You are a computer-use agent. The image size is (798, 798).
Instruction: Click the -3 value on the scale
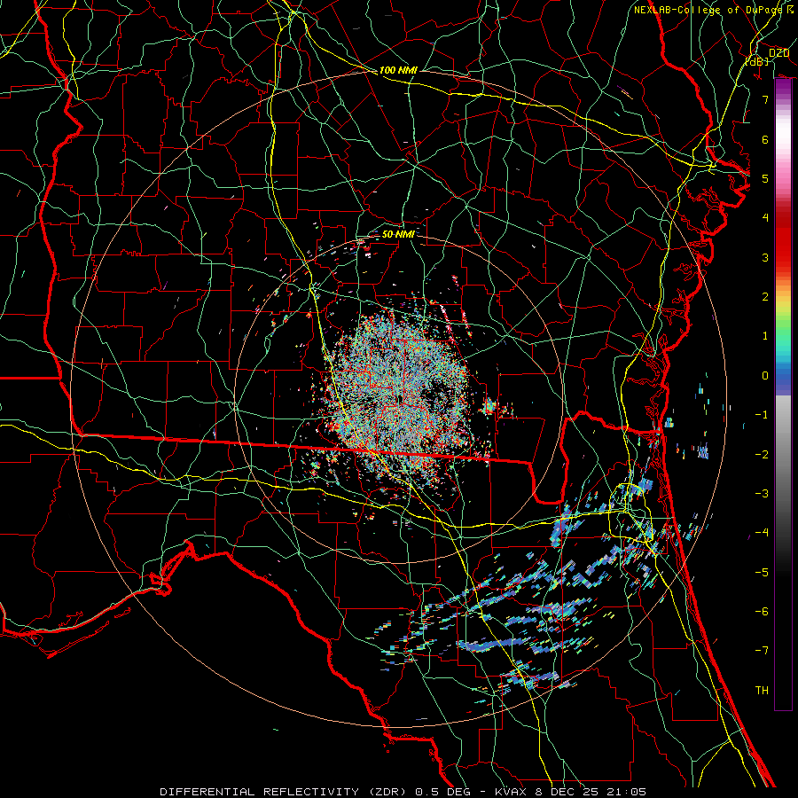762,494
